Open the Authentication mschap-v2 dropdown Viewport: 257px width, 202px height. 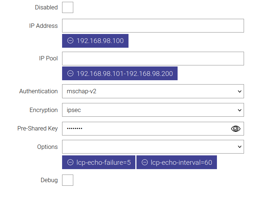pyautogui.click(x=153, y=91)
